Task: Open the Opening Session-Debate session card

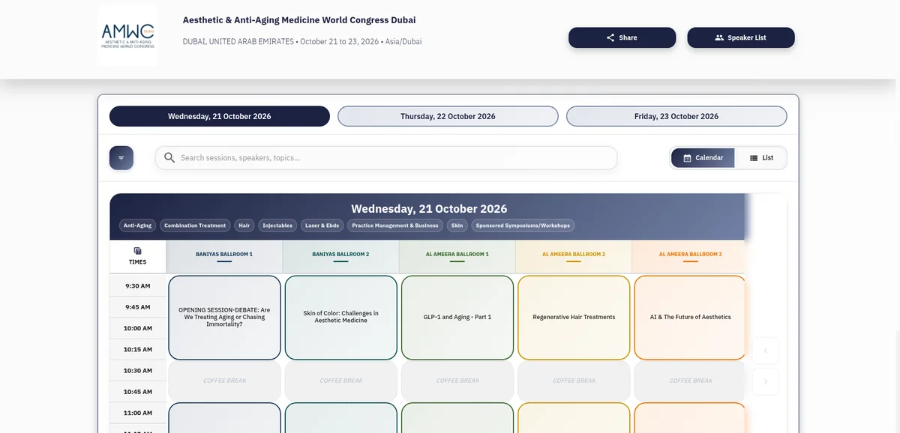Action: point(224,318)
